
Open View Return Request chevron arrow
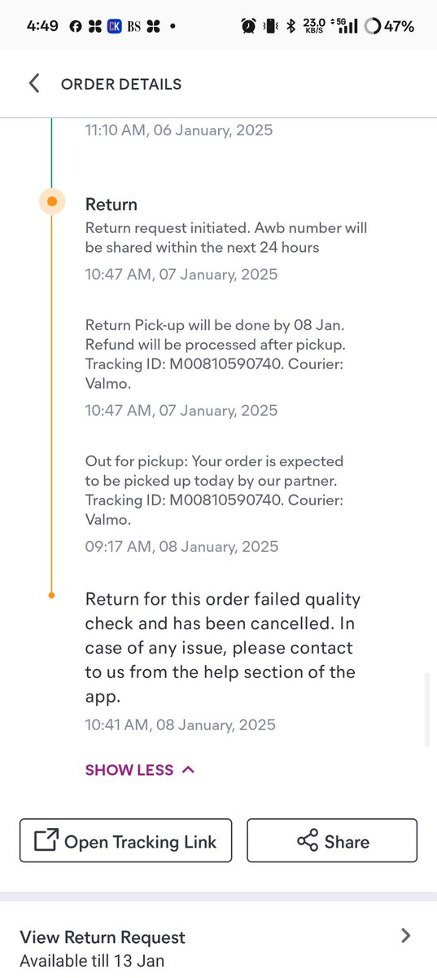406,936
